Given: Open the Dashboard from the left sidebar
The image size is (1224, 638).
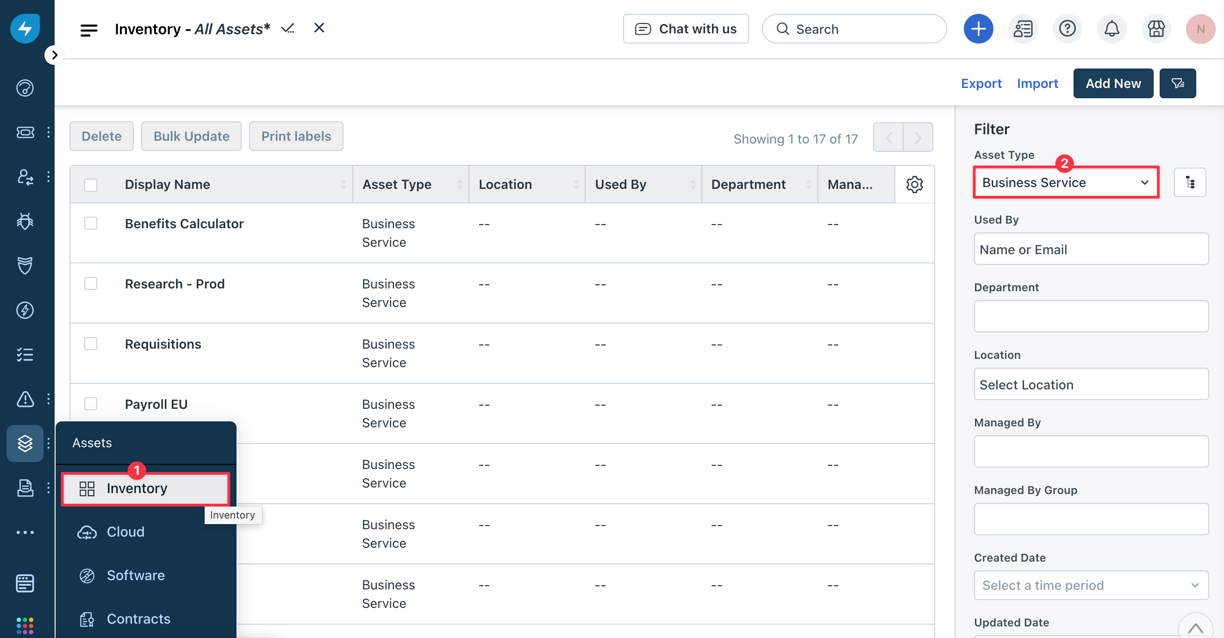Looking at the screenshot, I should coord(25,88).
